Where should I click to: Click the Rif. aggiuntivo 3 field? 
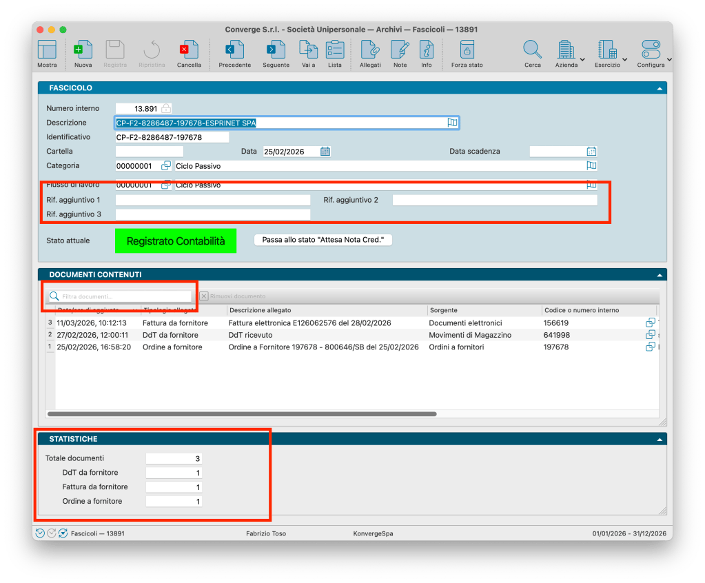(x=213, y=214)
